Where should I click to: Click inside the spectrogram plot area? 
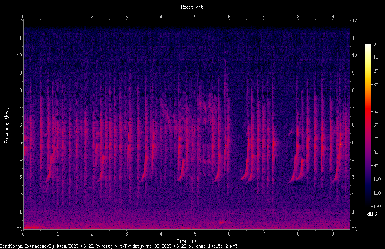tap(187, 125)
